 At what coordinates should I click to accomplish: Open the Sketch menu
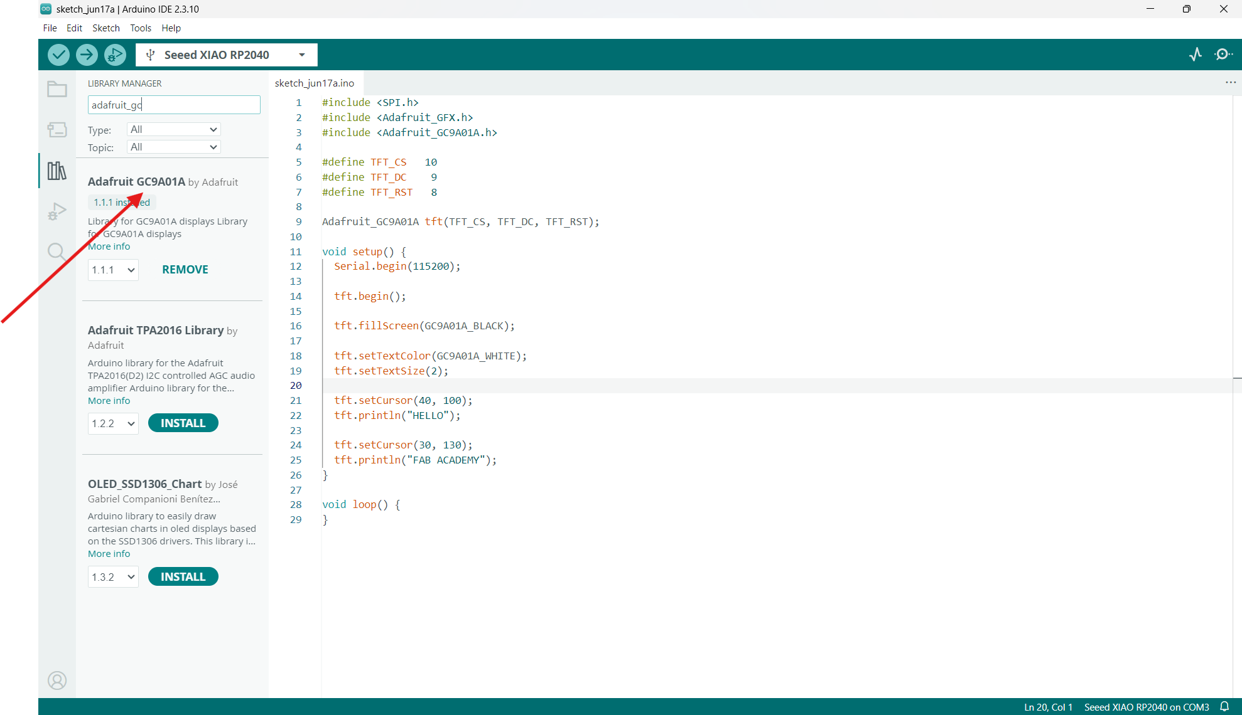tap(106, 28)
